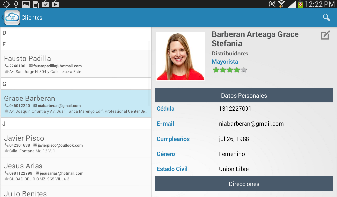The image size is (337, 197).
Task: Select client Julio Benites
Action: (76, 191)
